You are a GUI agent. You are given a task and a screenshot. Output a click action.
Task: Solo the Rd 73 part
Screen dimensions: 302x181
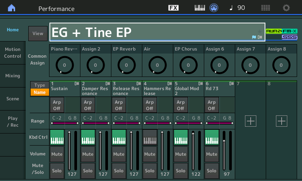coord(212,170)
